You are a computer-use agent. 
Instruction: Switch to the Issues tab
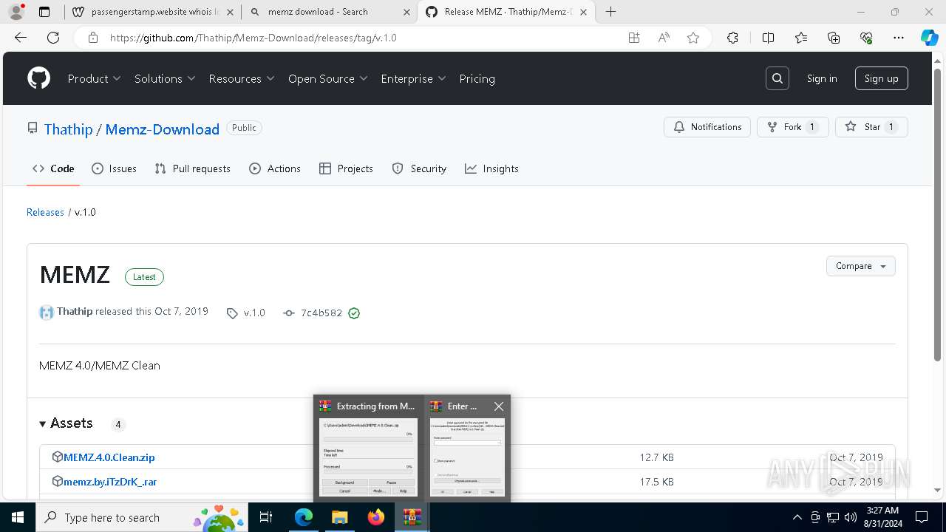pyautogui.click(x=114, y=168)
